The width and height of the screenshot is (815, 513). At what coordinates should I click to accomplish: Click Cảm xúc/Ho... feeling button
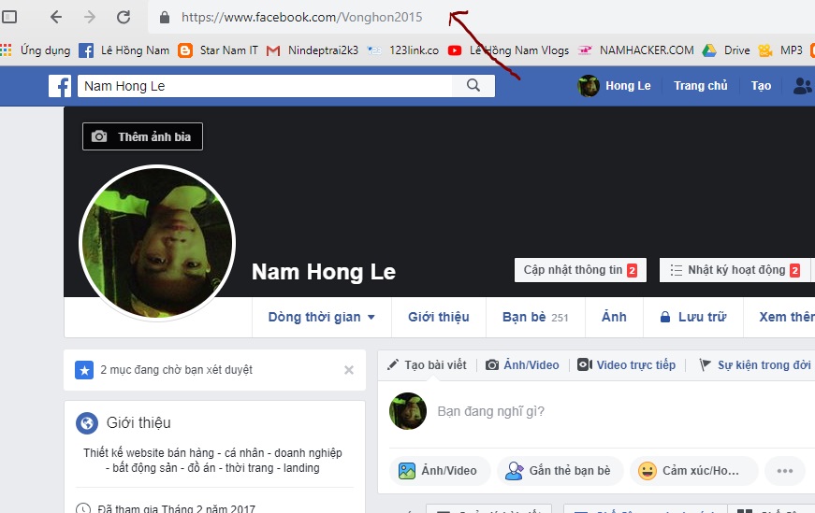coord(694,471)
